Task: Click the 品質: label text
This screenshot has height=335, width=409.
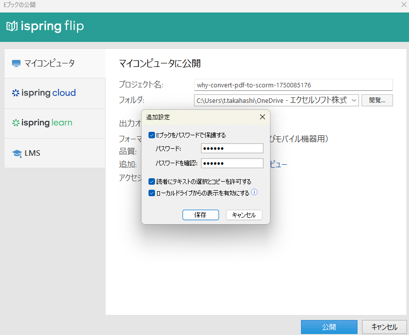Action: point(128,151)
